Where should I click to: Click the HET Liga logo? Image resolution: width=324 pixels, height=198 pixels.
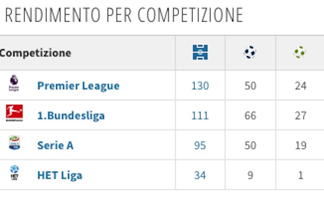coord(14,173)
